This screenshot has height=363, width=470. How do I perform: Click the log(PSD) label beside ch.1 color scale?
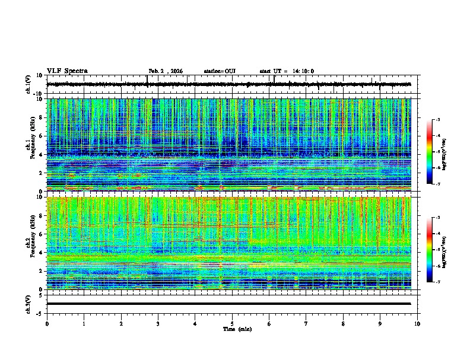tap(444, 155)
